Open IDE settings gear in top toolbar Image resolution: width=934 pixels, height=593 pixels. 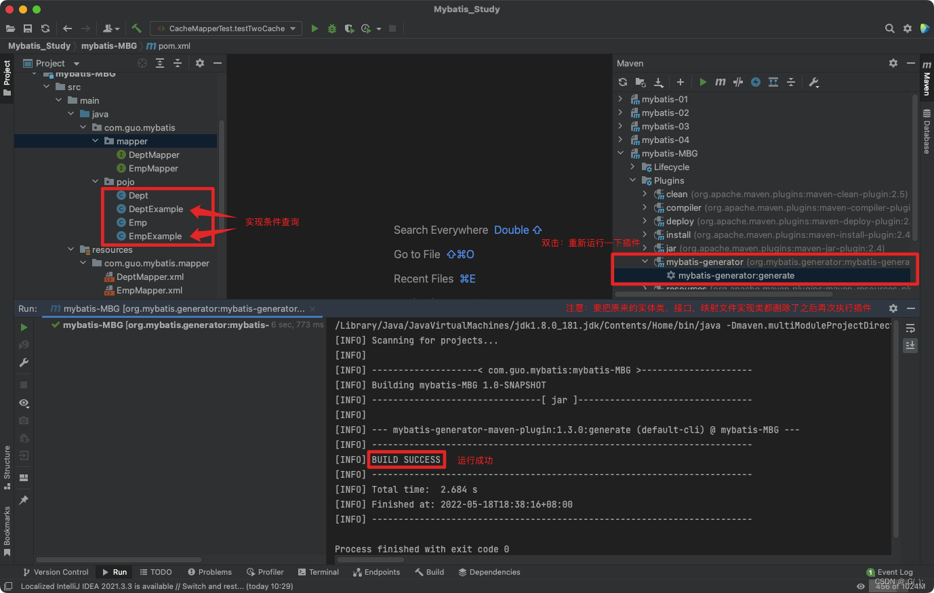pyautogui.click(x=908, y=28)
